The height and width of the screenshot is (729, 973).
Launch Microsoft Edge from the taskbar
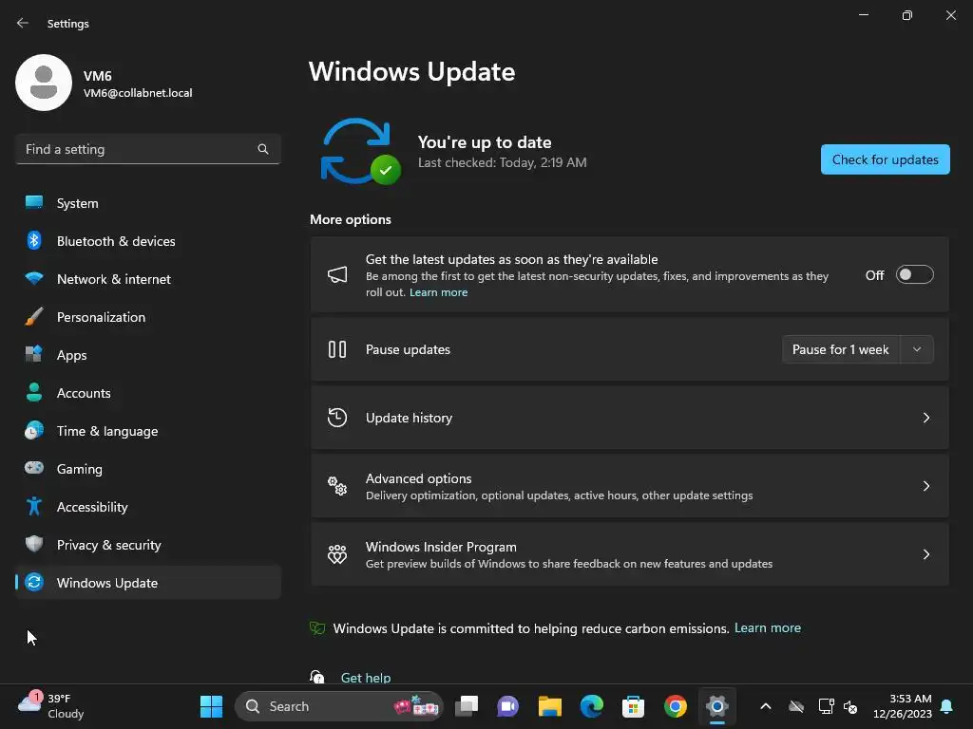tap(591, 706)
